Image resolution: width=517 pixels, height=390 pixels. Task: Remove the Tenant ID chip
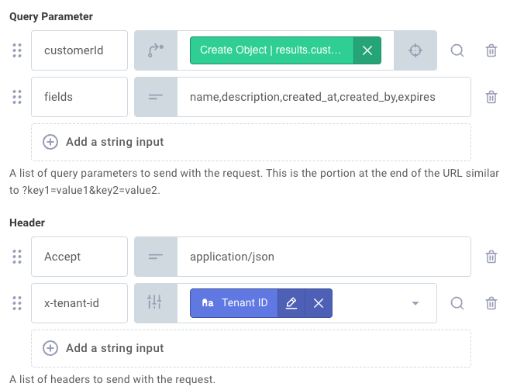(x=319, y=303)
